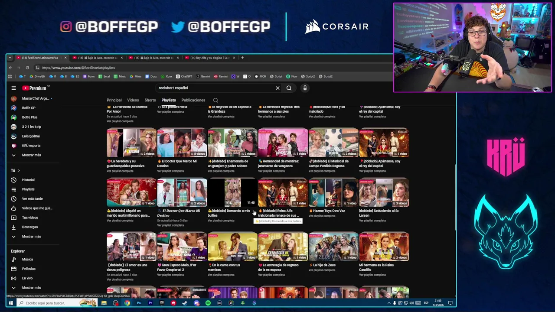
Task: Open La hija de Zeus thumbnail
Action: (x=333, y=247)
